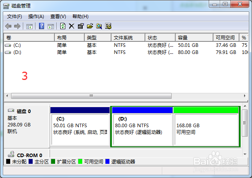
Task: Select the 168.08 GB 可用空间 block
Action: click(x=206, y=126)
